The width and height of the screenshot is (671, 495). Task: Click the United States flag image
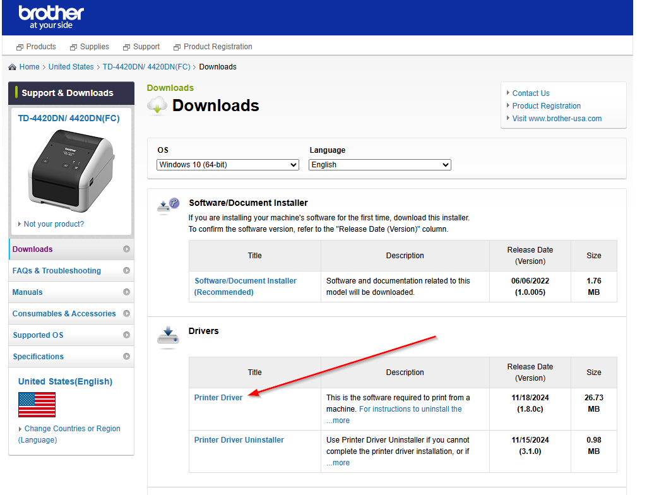point(37,405)
